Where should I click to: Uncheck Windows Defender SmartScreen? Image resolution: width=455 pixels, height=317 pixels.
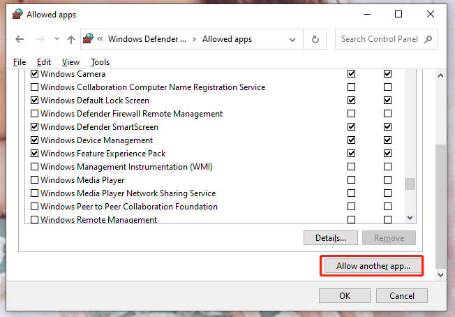[x=34, y=127]
